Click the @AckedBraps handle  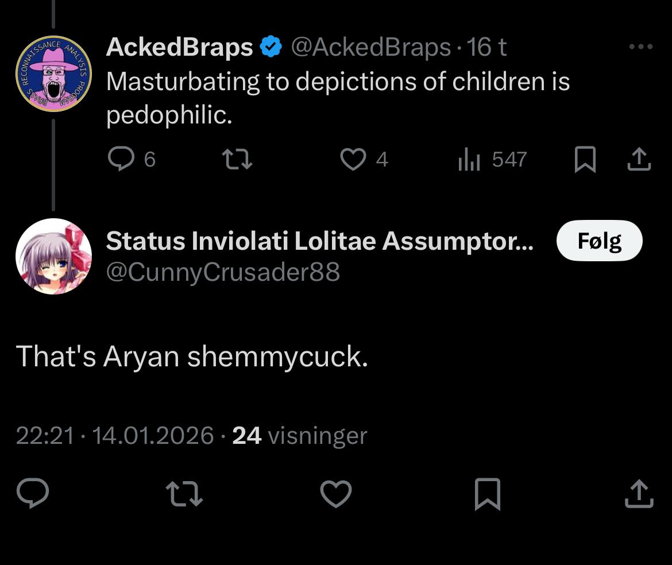[x=370, y=47]
